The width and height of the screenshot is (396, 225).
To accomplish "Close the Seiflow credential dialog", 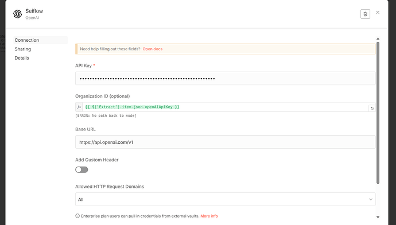I will coord(378,13).
